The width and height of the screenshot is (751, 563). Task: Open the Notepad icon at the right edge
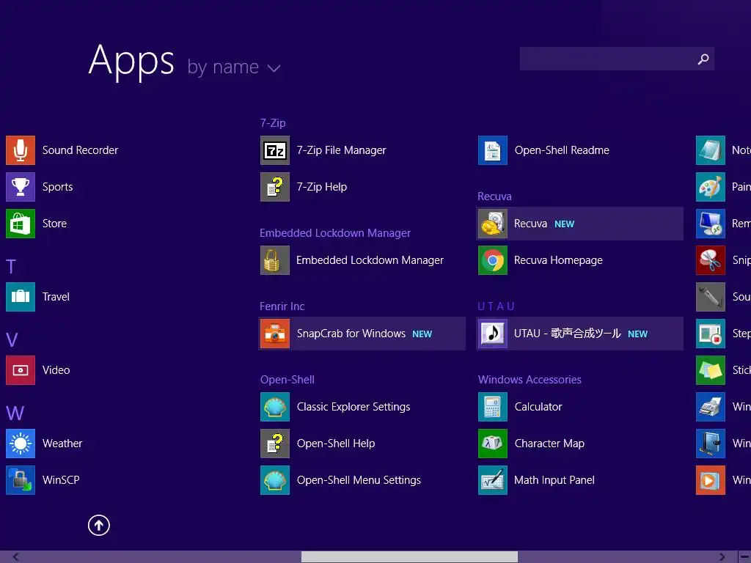[711, 150]
